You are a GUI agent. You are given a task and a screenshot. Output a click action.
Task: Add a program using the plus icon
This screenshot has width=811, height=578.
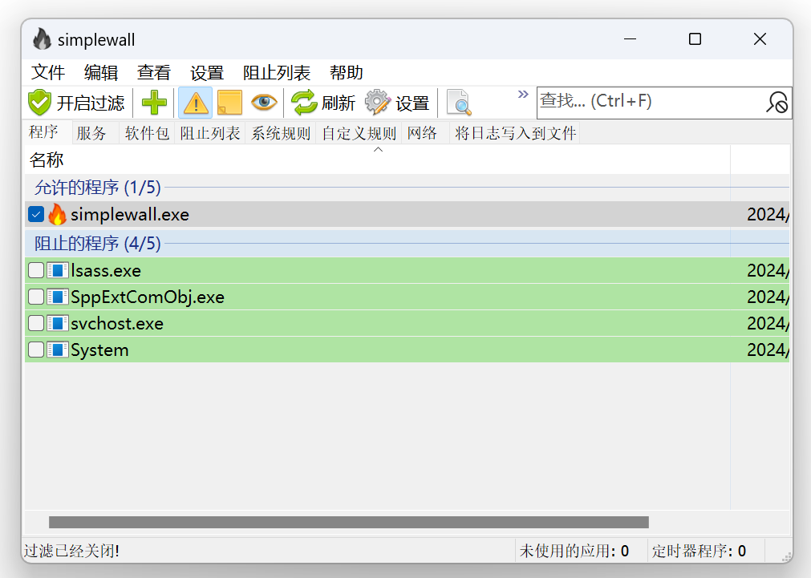[x=153, y=103]
